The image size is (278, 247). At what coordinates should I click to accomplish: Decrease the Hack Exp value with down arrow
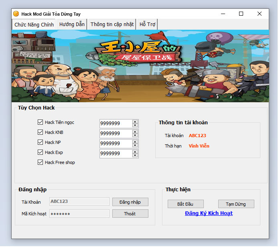135,156
